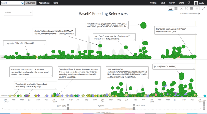Screen dimensions: 207x114
Task: Open the start date calendar picker
Action: [68, 106]
